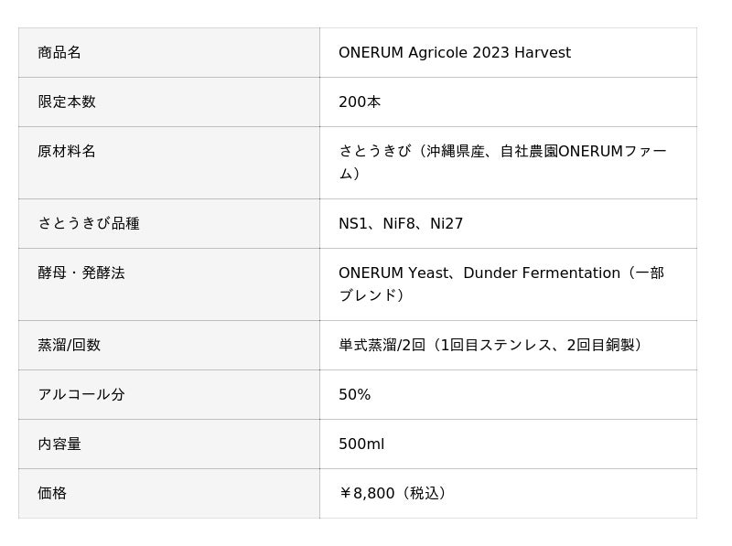Click the 原材料名 label cell
The width and height of the screenshot is (732, 546).
click(x=67, y=152)
